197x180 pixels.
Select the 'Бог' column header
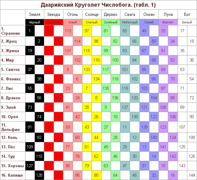187,14
